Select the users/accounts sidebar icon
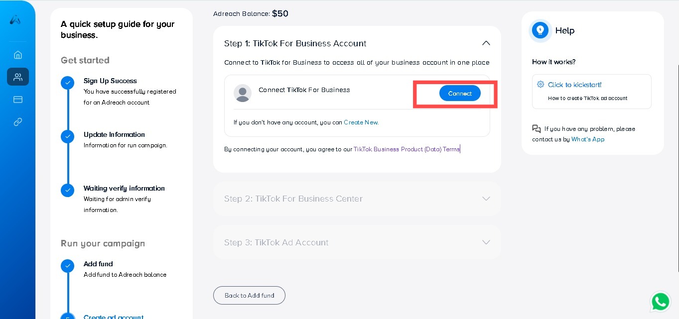The image size is (679, 319). pos(18,77)
